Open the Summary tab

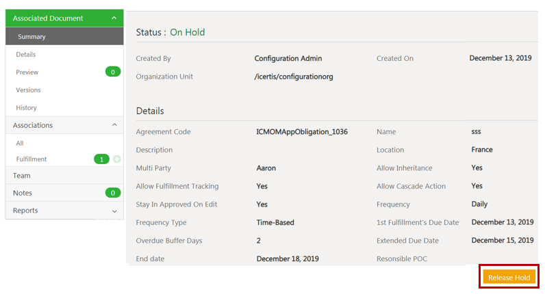point(32,36)
